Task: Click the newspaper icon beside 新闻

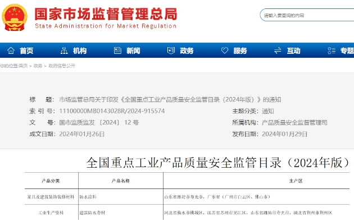Action: click(x=117, y=50)
